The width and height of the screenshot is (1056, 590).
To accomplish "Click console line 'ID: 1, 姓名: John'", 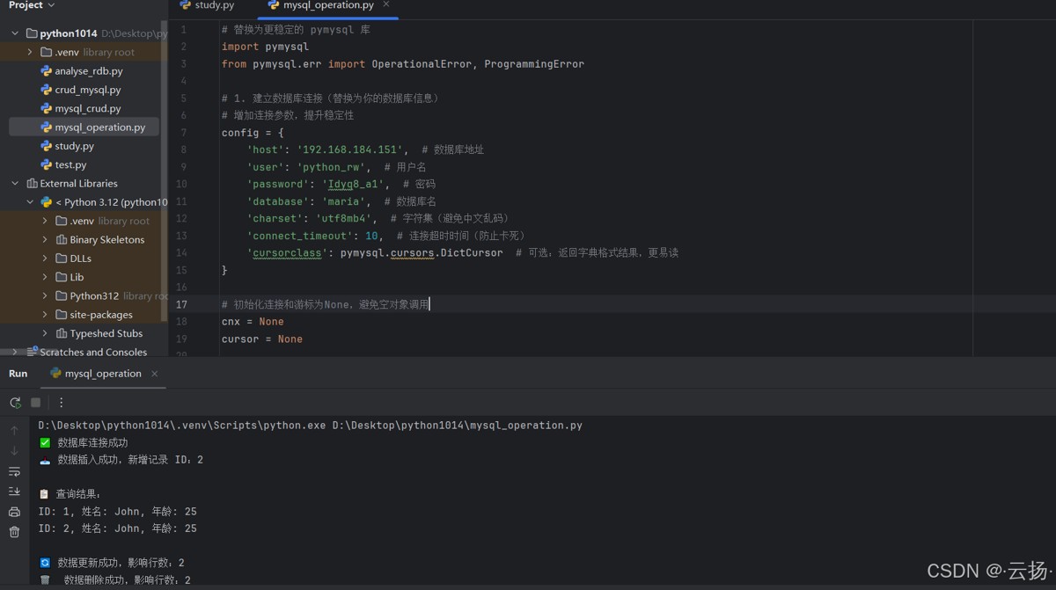I will 117,512.
